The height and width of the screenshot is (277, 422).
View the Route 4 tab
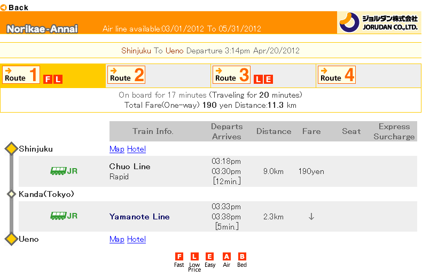pyautogui.click(x=337, y=75)
